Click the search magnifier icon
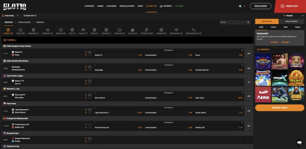 point(248,22)
